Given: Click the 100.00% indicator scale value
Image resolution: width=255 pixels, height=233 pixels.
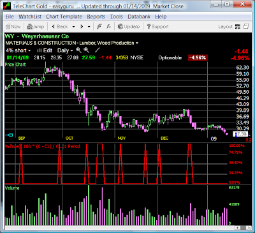Looking at the screenshot, I should point(237,146).
